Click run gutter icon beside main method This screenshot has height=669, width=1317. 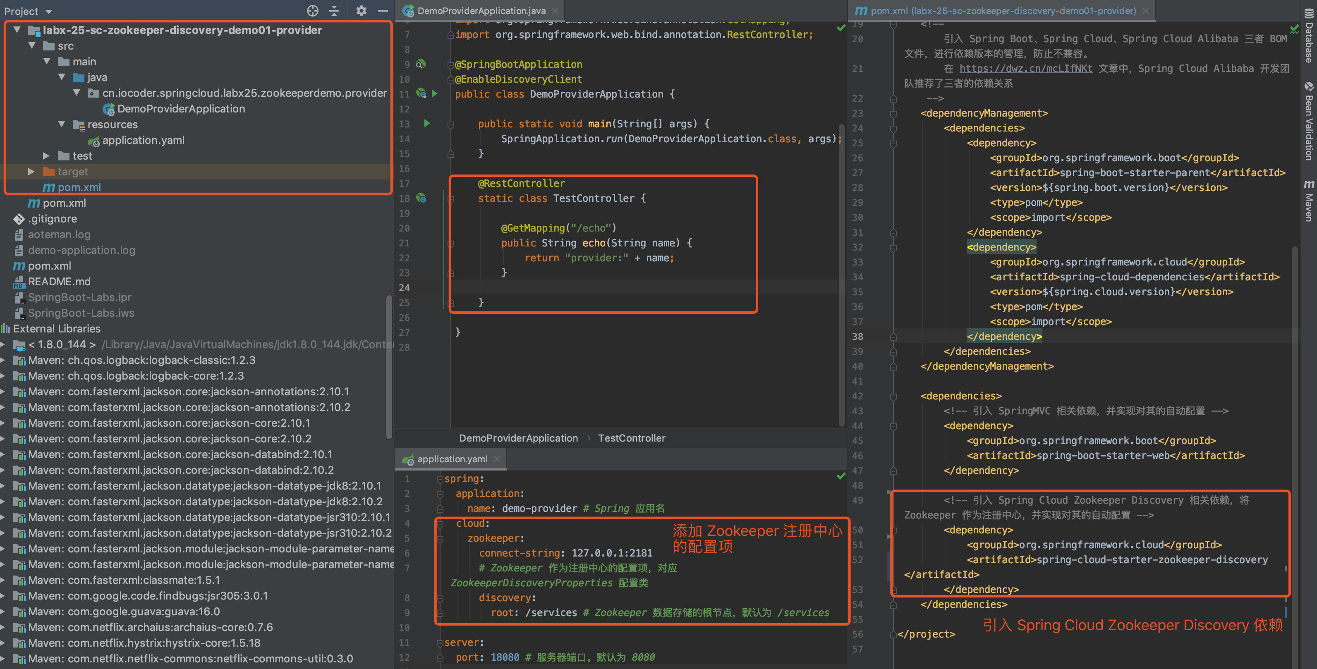pos(427,123)
